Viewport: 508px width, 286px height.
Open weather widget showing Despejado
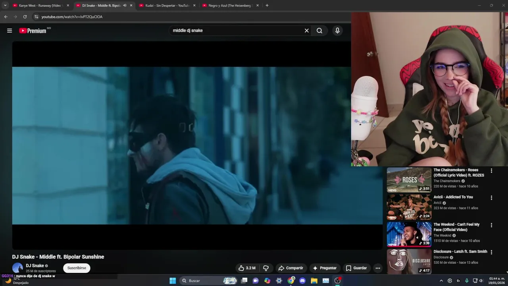pos(16,281)
